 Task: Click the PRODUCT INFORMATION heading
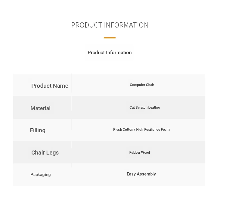pyautogui.click(x=110, y=25)
